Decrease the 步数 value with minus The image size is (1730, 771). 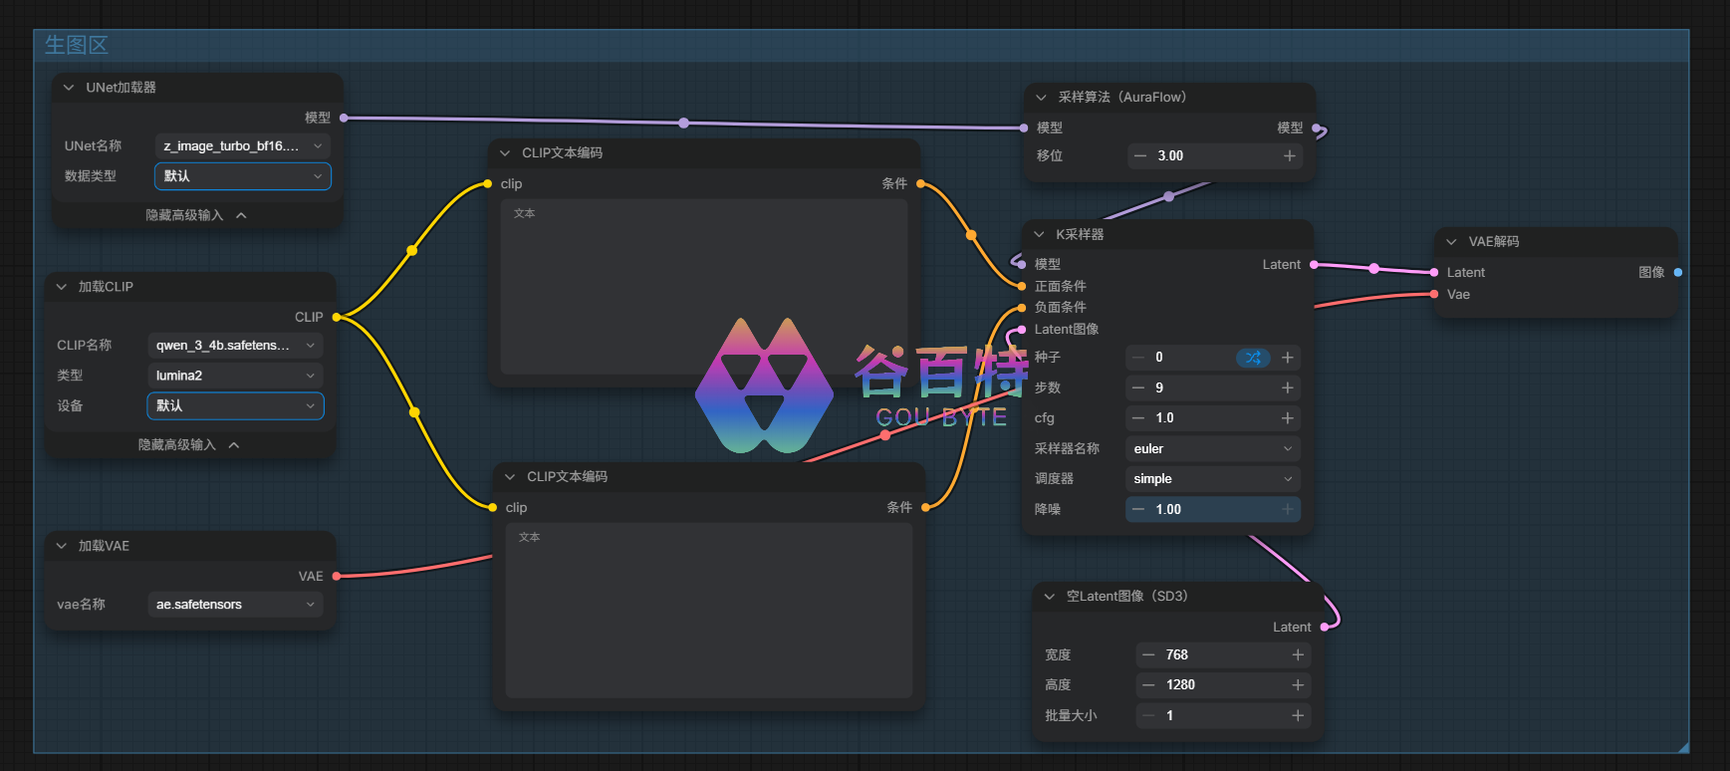(1138, 387)
